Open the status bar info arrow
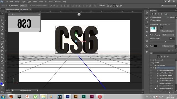 click(37, 90)
